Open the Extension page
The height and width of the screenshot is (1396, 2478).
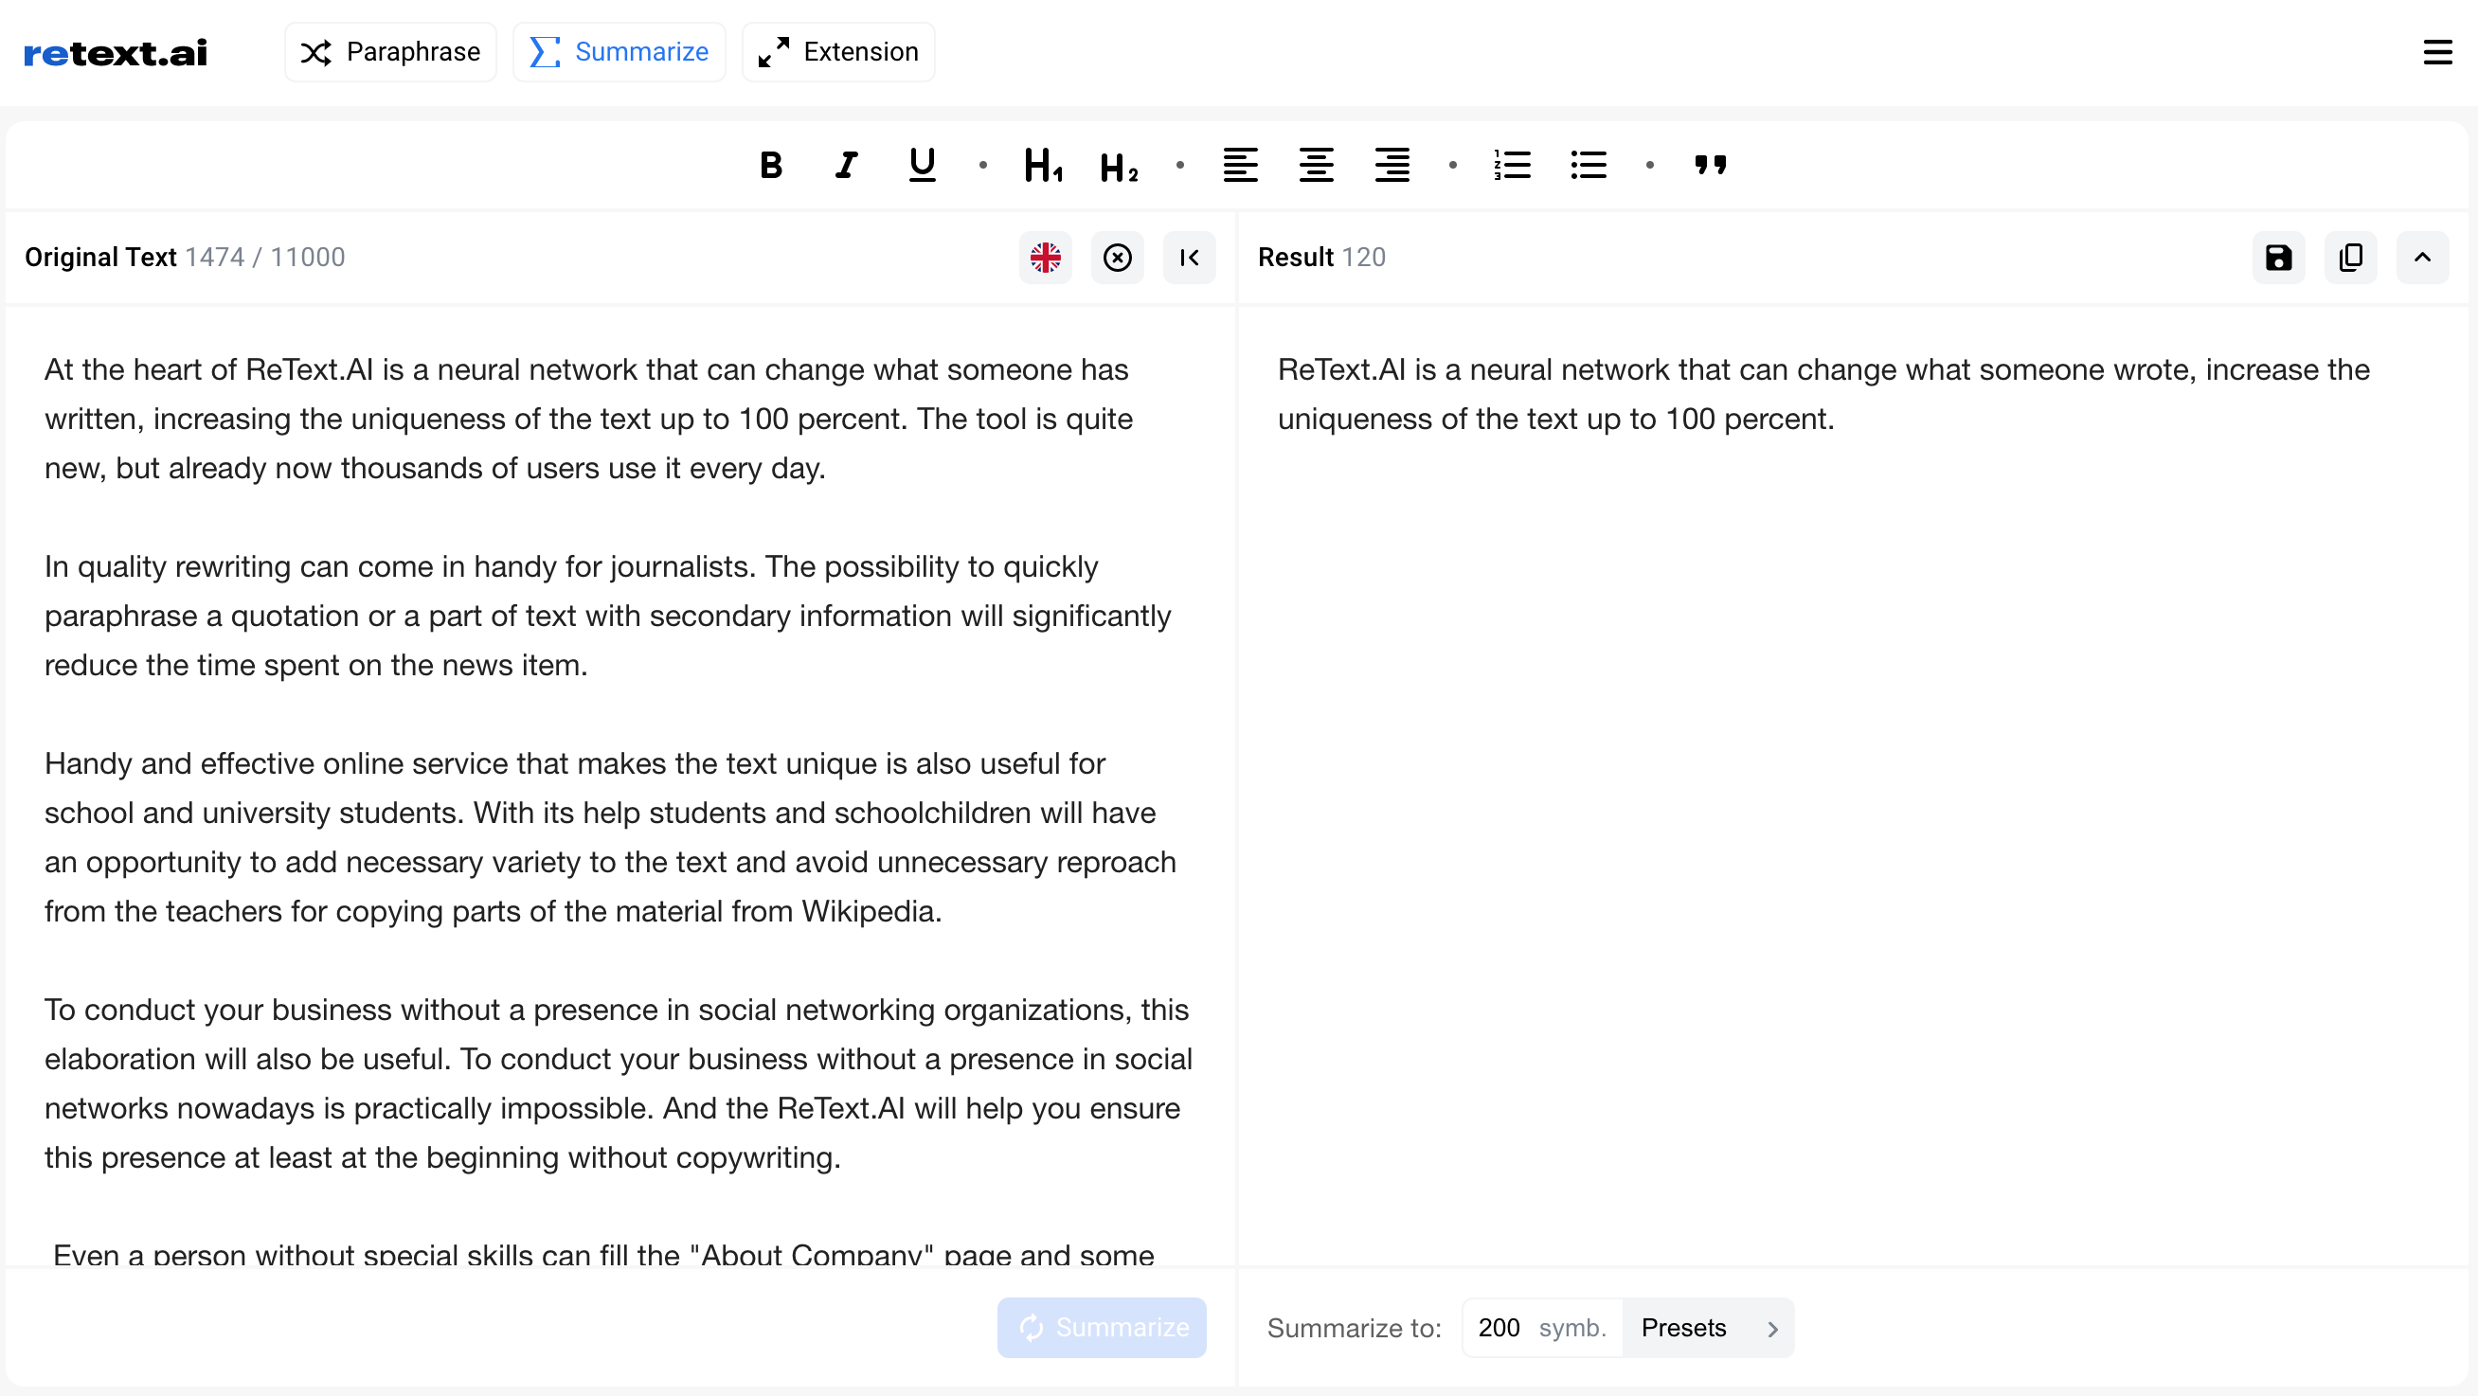tap(837, 51)
